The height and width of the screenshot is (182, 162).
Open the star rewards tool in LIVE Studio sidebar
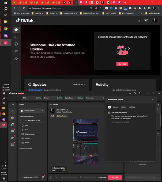click(13, 124)
